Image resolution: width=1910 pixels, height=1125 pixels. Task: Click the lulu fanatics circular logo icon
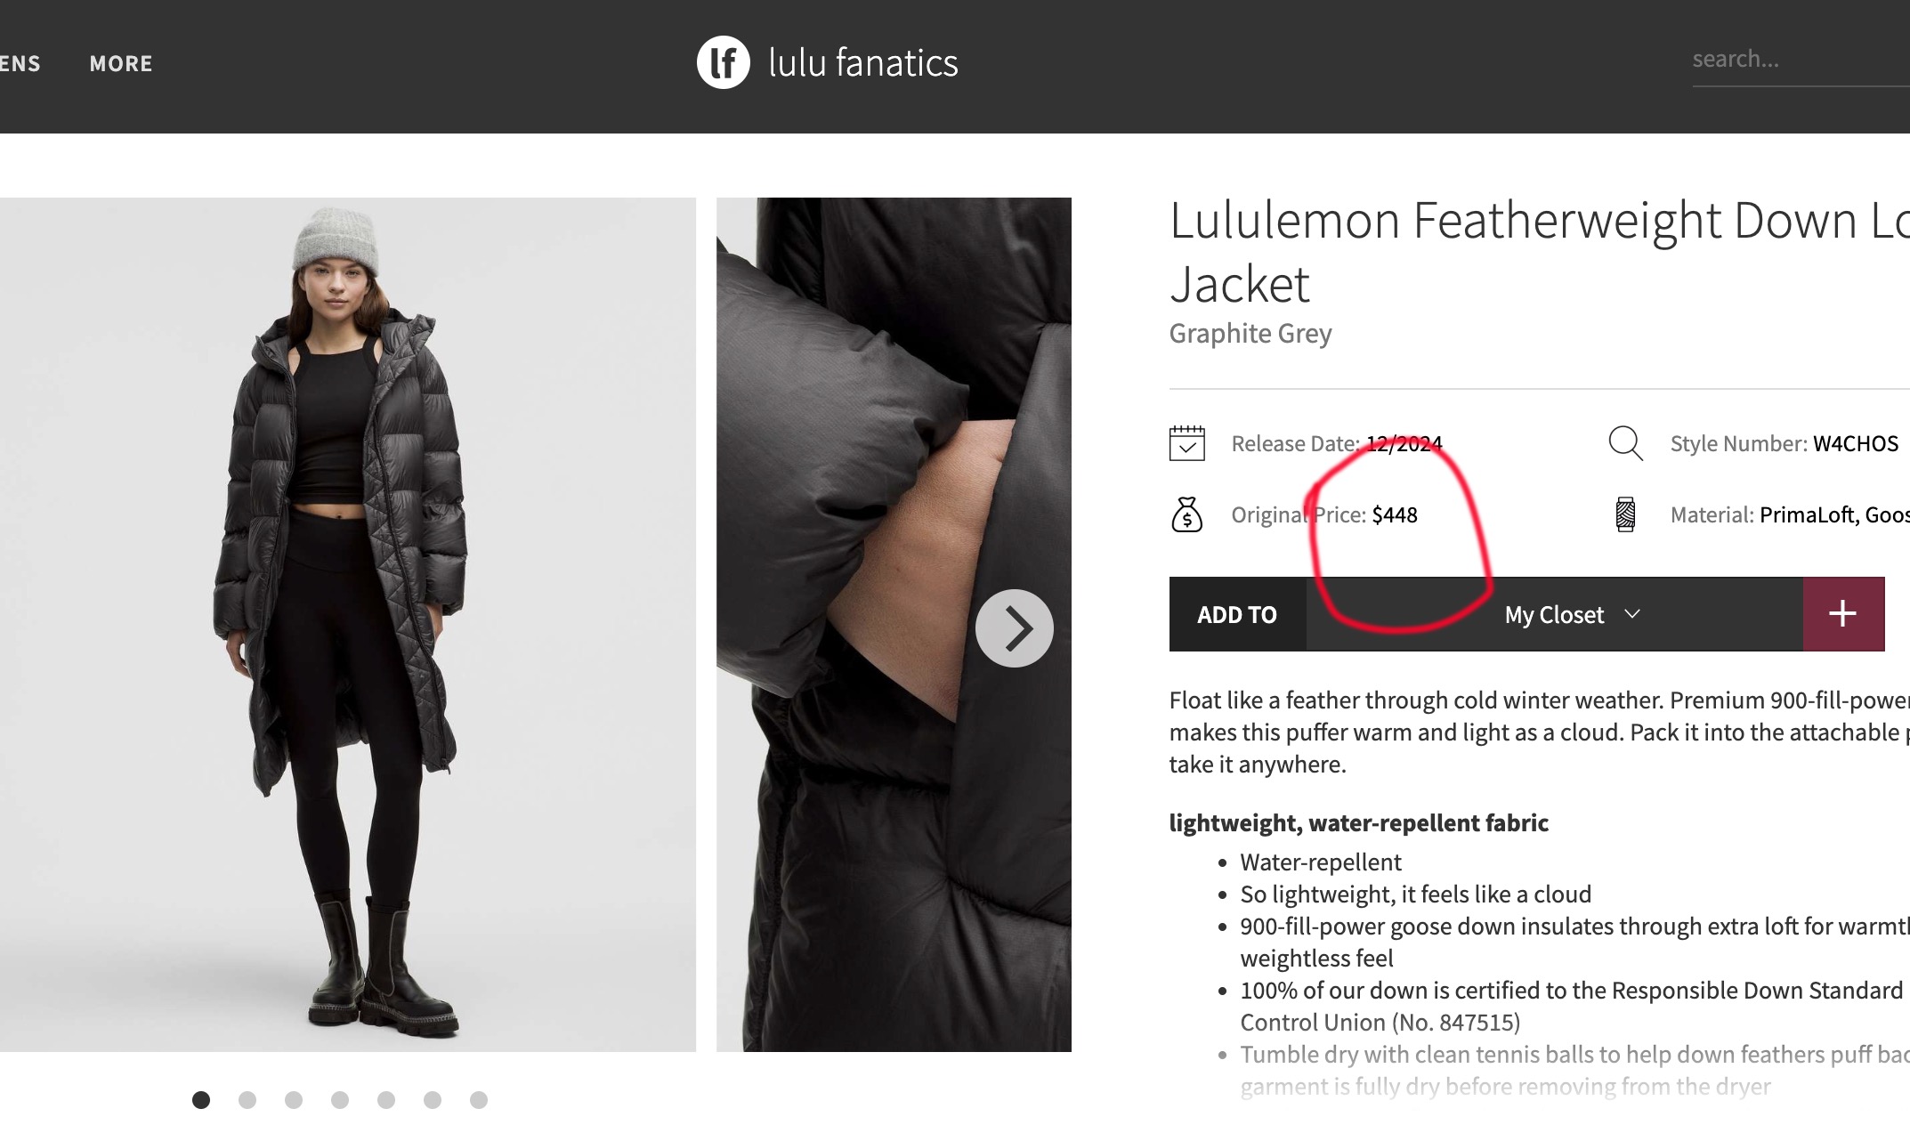click(723, 62)
